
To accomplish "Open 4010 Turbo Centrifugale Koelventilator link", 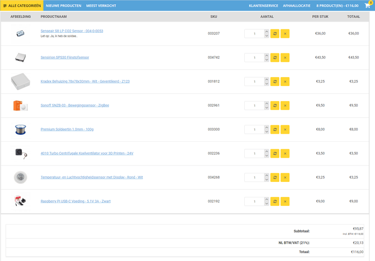I will click(87, 153).
